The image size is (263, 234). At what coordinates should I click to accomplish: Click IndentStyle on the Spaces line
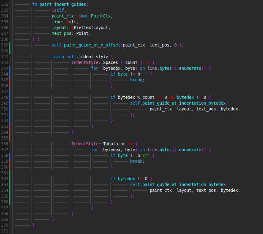(85, 62)
